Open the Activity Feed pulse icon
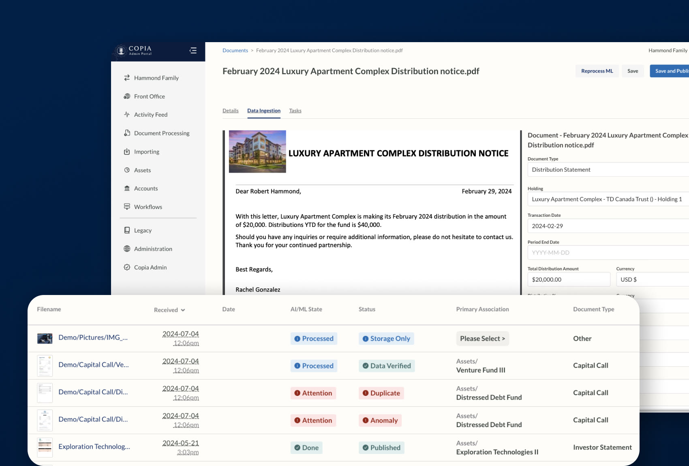The width and height of the screenshot is (689, 466). click(127, 115)
